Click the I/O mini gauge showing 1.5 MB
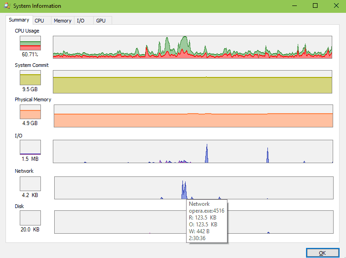346x258 pixels. [x=30, y=147]
